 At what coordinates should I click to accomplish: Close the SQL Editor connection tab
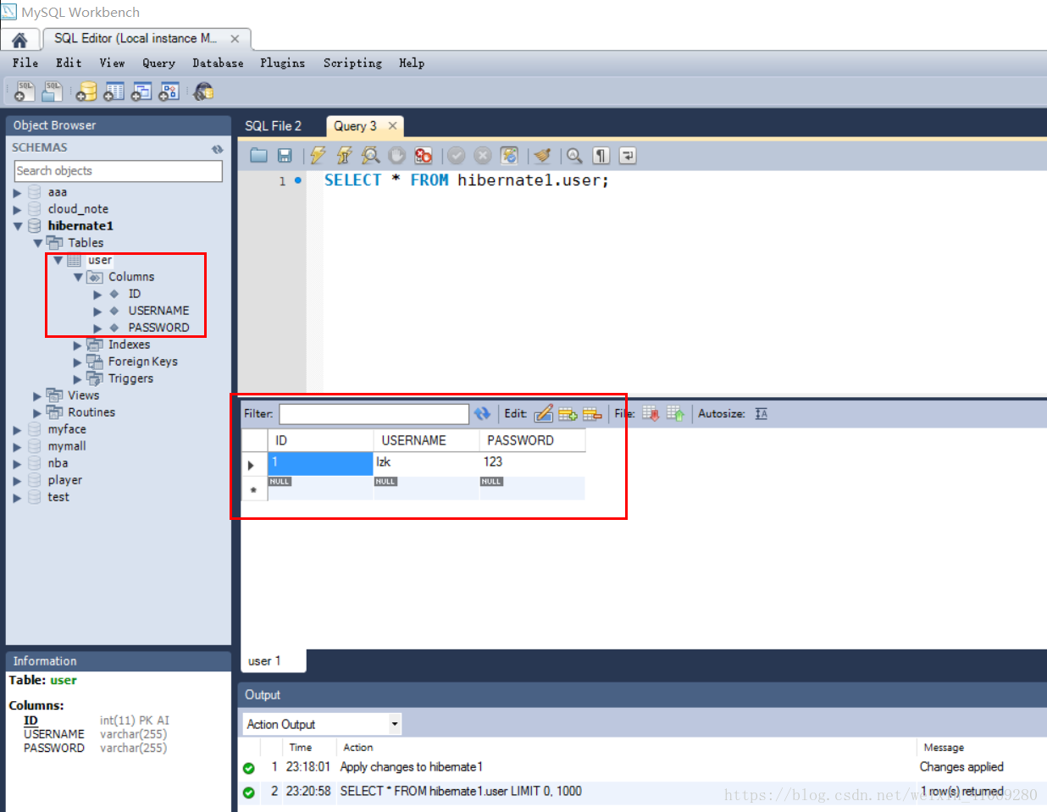click(x=235, y=39)
